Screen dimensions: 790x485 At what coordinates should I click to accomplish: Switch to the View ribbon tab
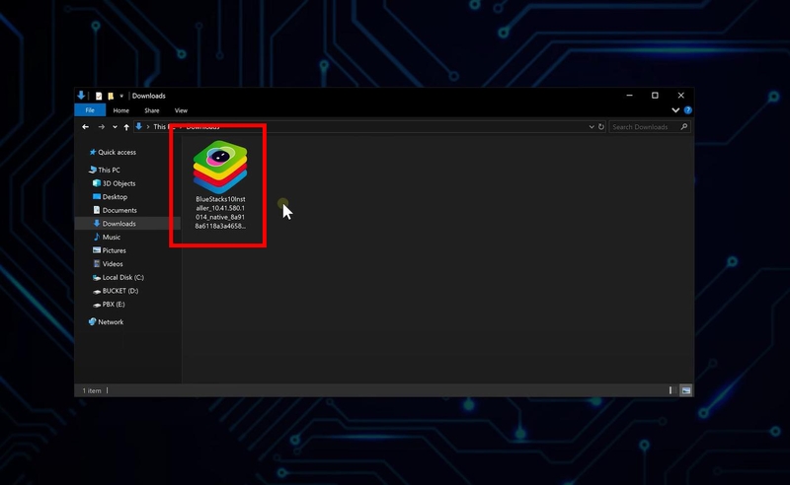[x=181, y=110]
